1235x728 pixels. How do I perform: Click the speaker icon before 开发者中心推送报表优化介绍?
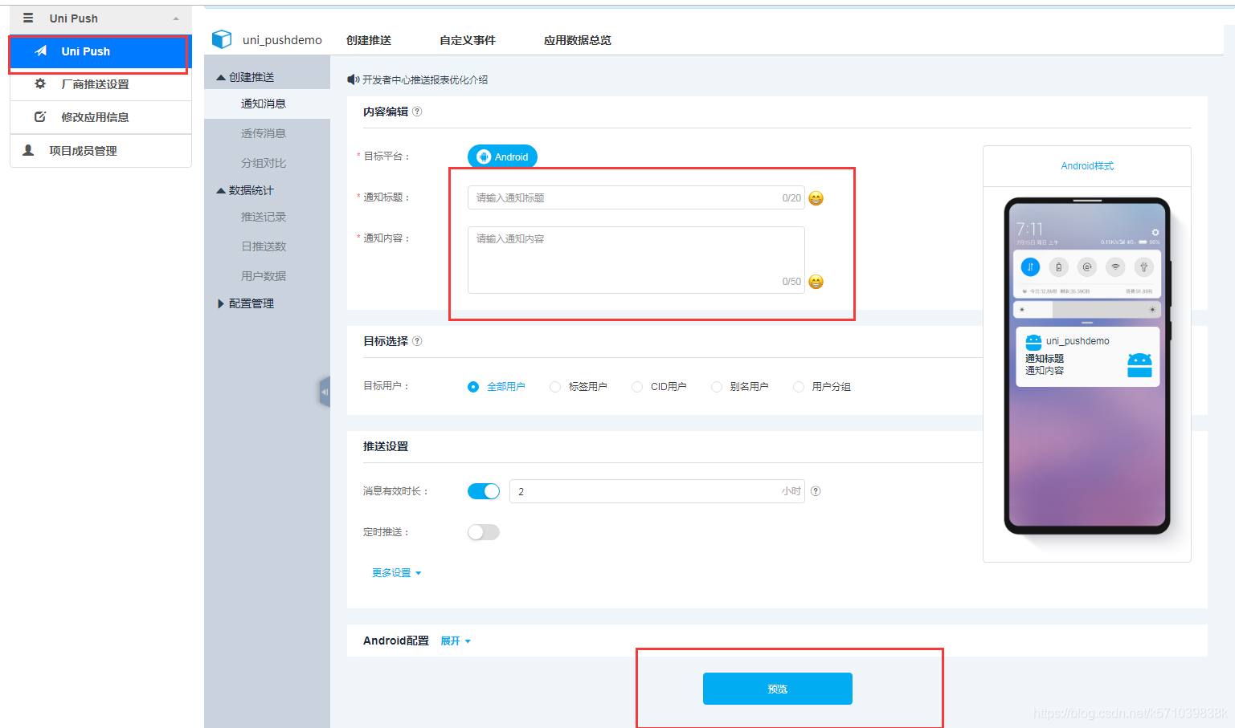pos(352,79)
